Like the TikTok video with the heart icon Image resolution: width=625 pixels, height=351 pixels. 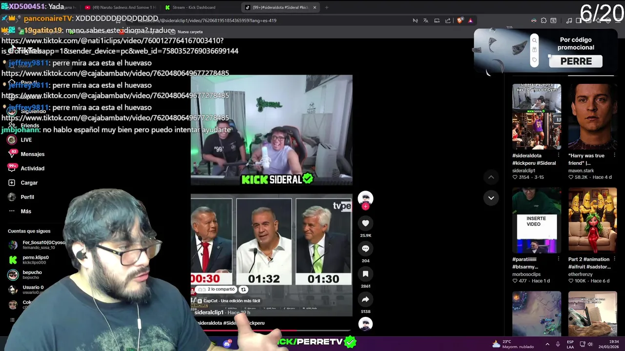click(x=365, y=223)
